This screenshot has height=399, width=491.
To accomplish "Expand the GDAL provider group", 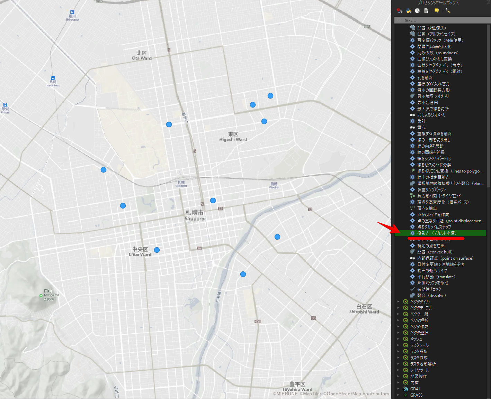I will tap(398, 389).
